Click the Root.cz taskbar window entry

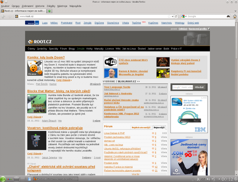click(x=56, y=179)
